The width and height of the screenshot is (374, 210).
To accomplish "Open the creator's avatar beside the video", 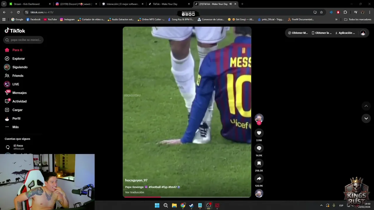I will tap(259, 118).
